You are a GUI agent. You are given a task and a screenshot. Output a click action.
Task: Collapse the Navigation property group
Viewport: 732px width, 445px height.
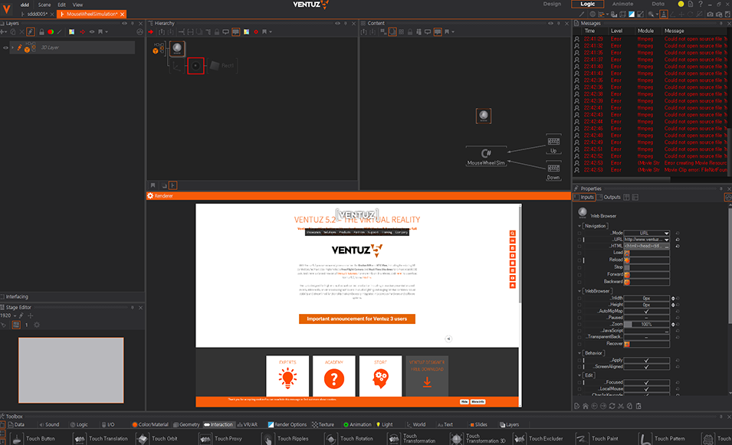tap(579, 226)
